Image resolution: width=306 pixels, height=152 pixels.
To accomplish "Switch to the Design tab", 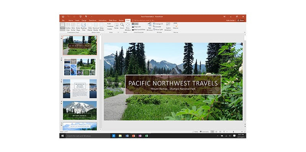I will 84,21.
